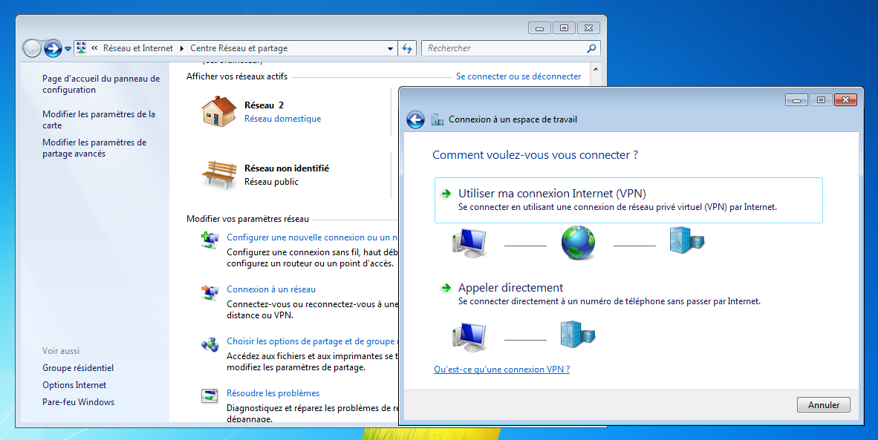This screenshot has height=440, width=878.
Task: Click the scrollbar up arrow in Control Panel
Action: 595,69
